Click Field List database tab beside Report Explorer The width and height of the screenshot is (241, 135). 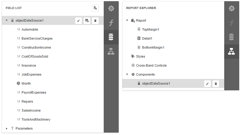pos(231,37)
